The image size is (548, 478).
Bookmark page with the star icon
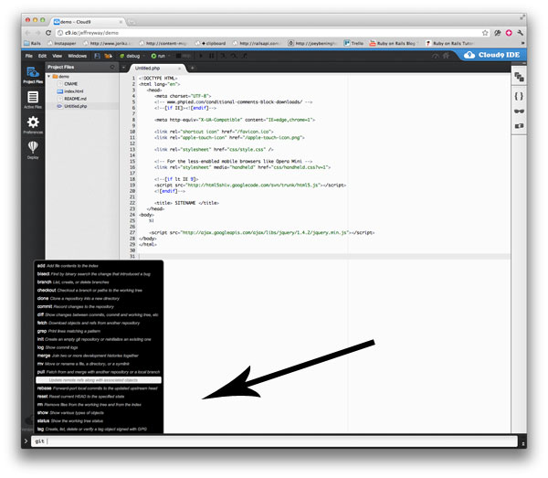point(485,33)
